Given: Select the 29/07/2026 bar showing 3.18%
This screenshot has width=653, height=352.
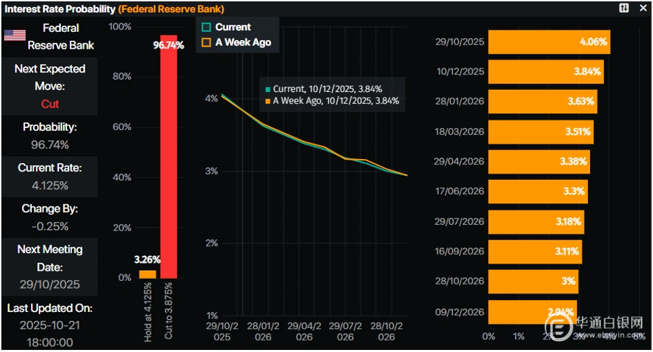Looking at the screenshot, I should 535,221.
